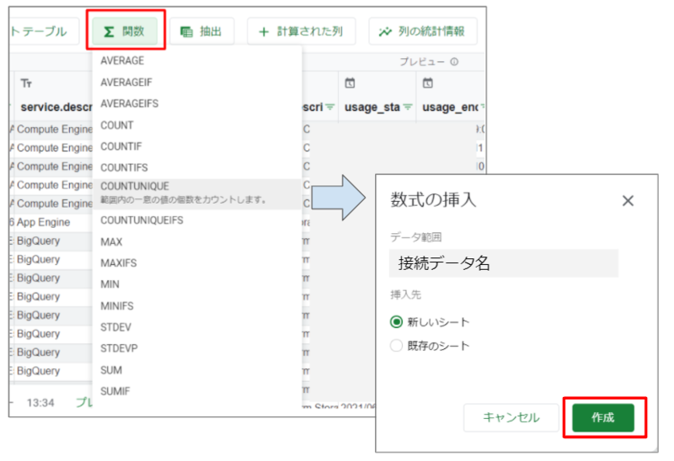Click the 抽出 extract button

tap(201, 31)
